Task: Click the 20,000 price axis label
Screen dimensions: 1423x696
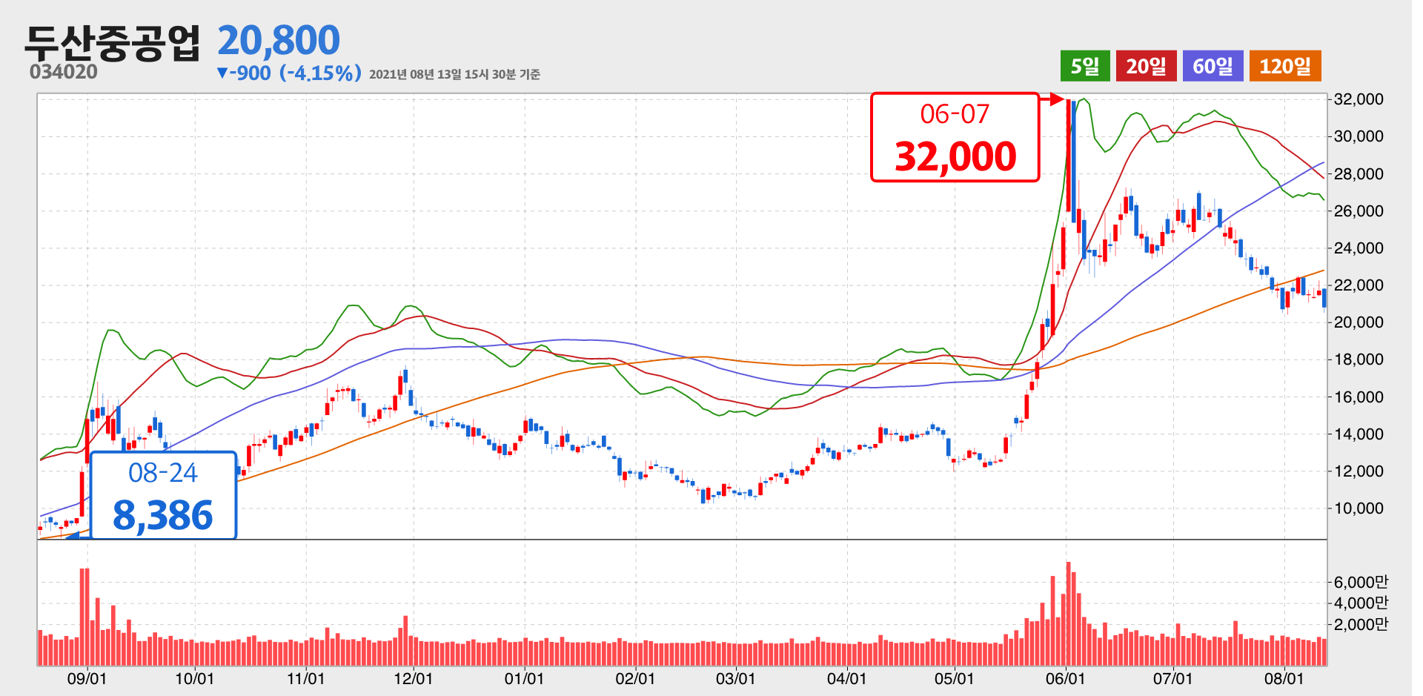Action: click(x=1359, y=322)
